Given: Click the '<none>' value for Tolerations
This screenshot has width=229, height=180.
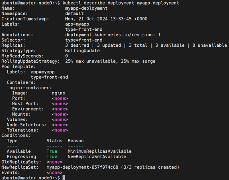Looking at the screenshot, I should (60, 130).
